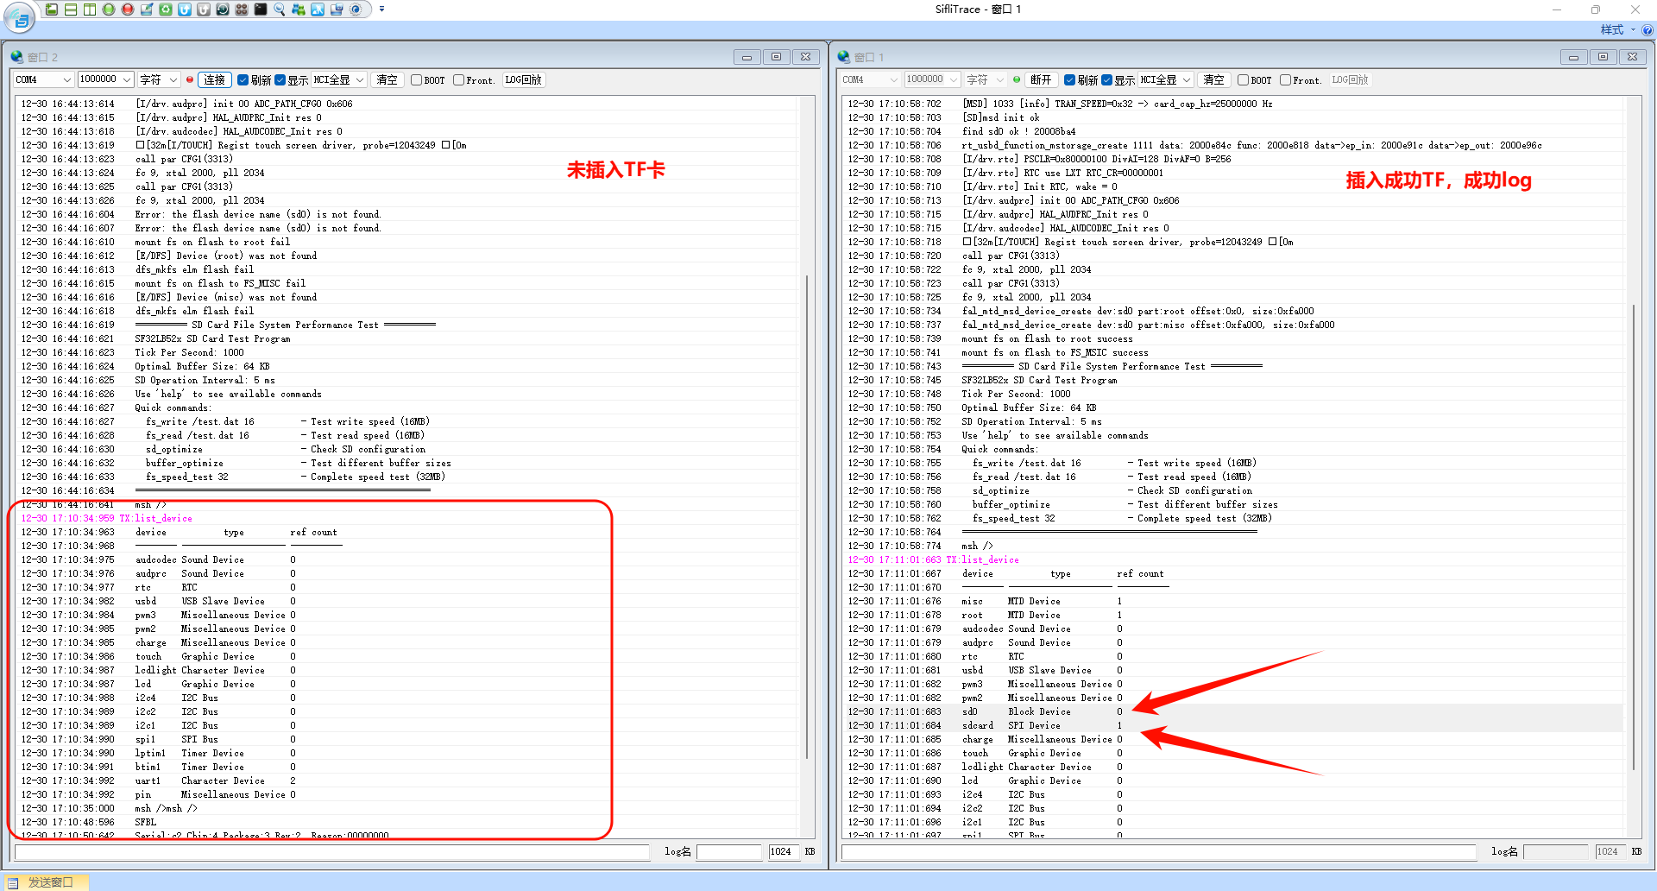Click the vertical split window layout icon
Viewport: 1657px width, 891px height.
tap(90, 9)
